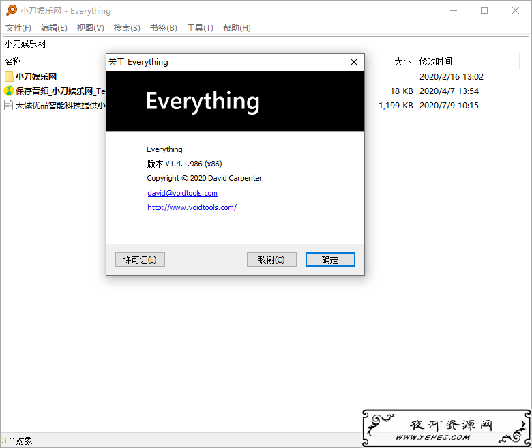Viewport: 532px width, 448px height.
Task: Close the Everything main window
Action: [x=516, y=10]
